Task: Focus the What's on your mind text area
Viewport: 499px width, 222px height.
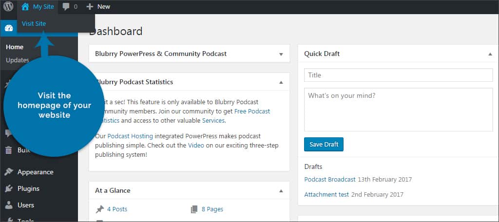Action: point(398,110)
